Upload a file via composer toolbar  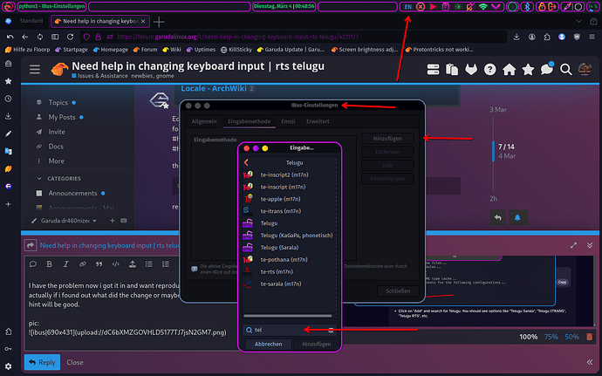[133, 263]
